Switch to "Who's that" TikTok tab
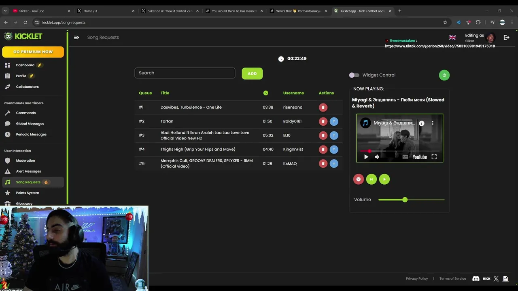 click(299, 11)
